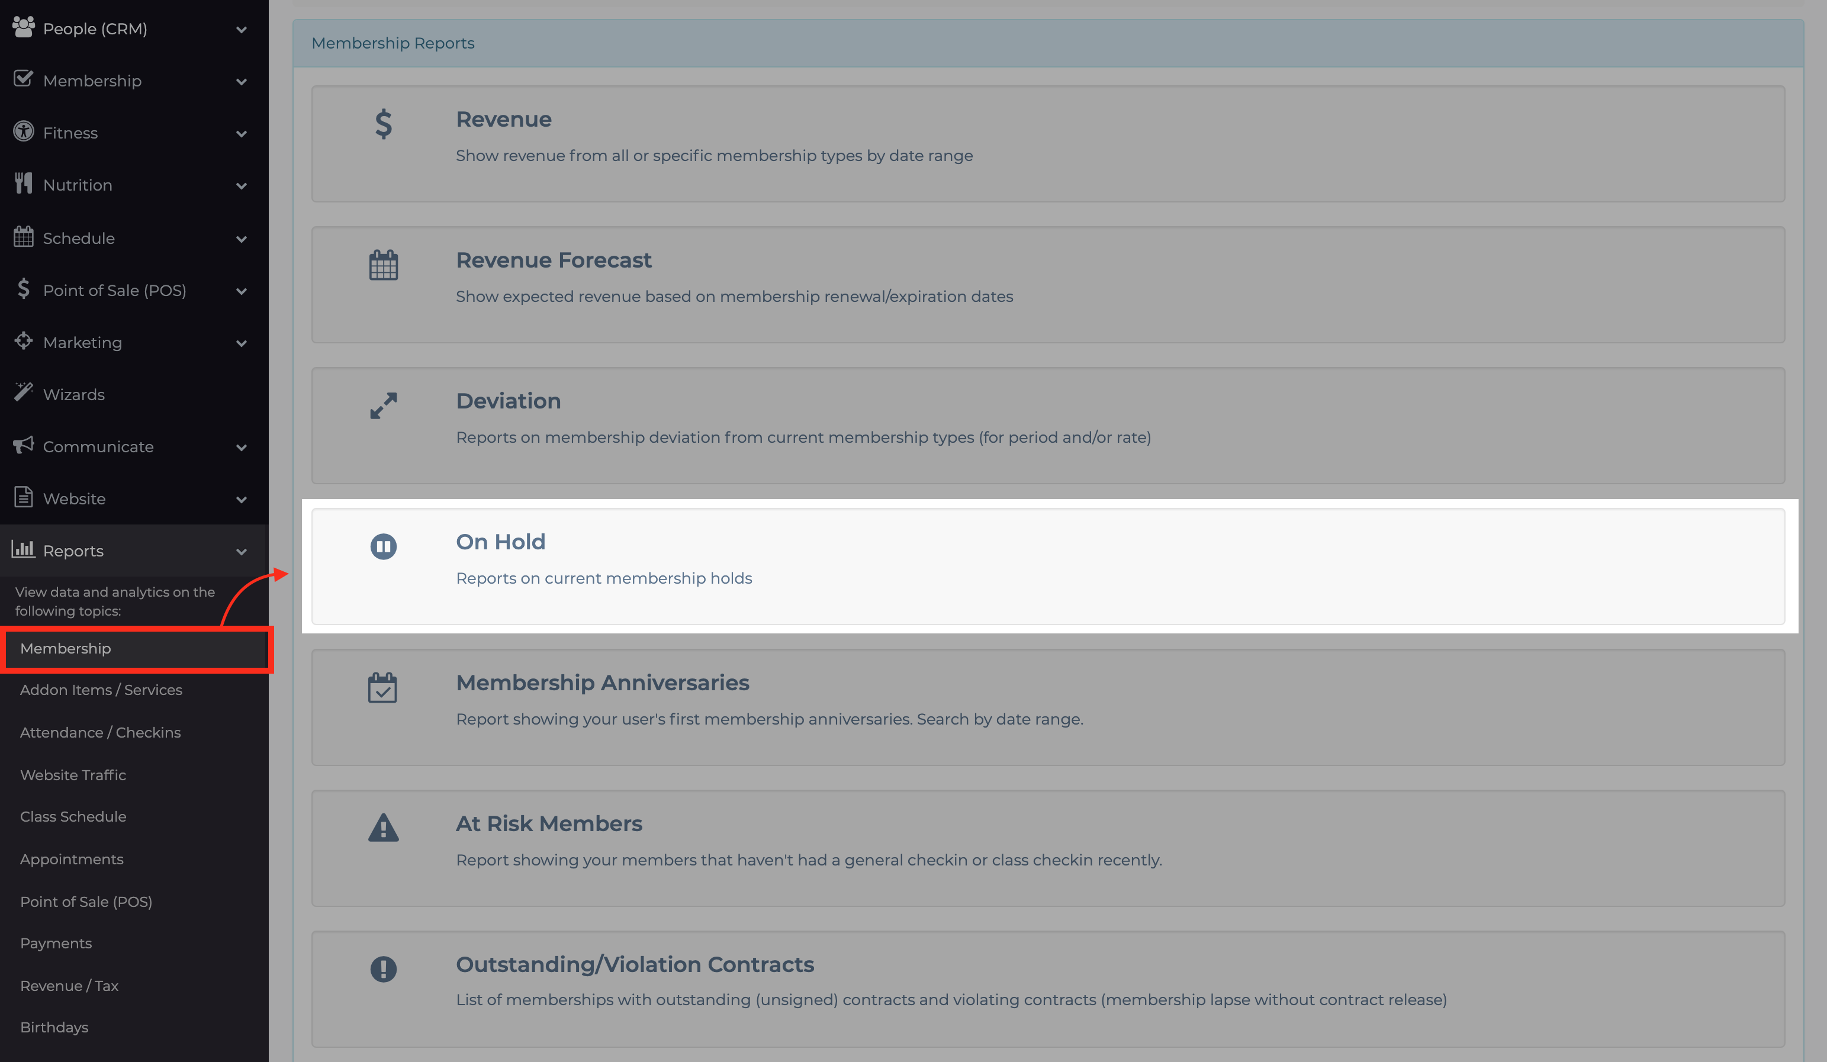This screenshot has height=1062, width=1827.
Task: Expand the Communicate menu chevron
Action: [x=242, y=448]
